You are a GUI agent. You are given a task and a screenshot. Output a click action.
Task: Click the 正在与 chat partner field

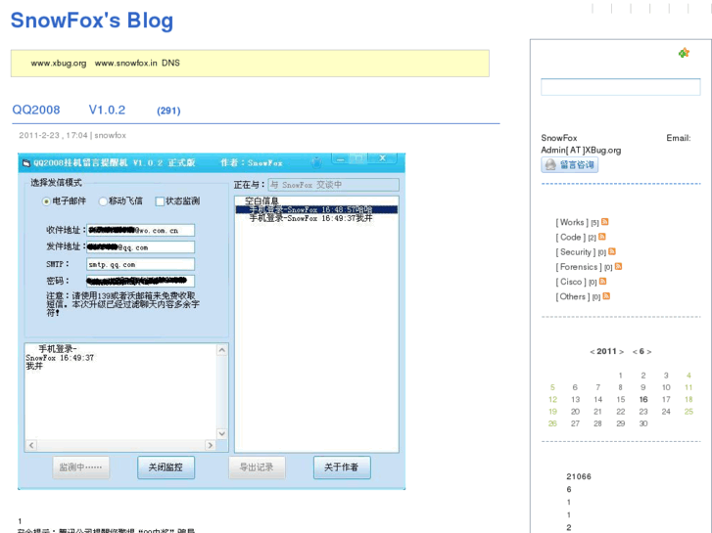coord(334,185)
